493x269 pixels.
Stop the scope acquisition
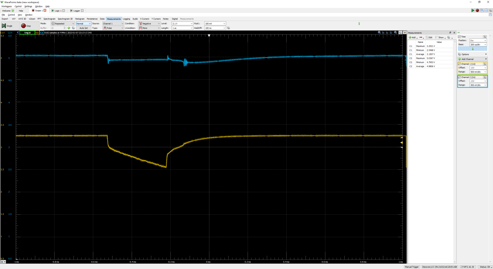26,26
